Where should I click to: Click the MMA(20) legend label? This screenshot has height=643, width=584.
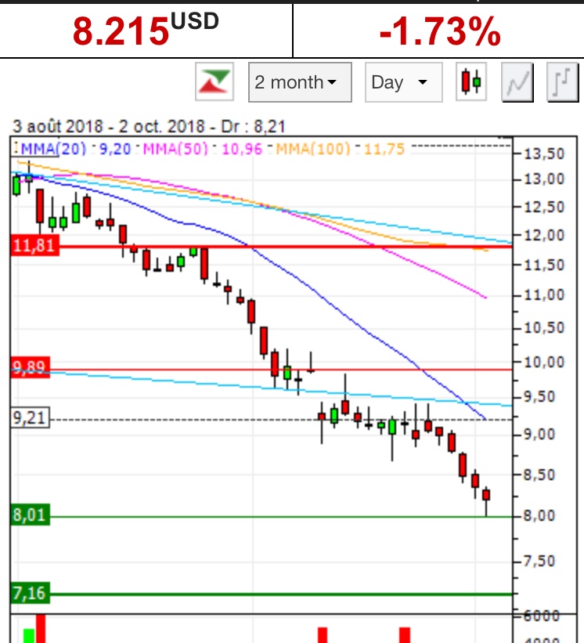coord(53,149)
